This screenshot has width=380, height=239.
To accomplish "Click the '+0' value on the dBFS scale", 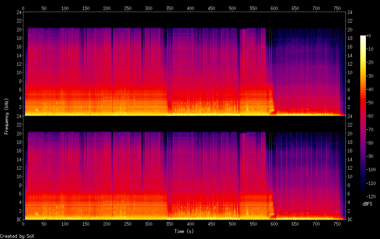I will tap(368, 35).
